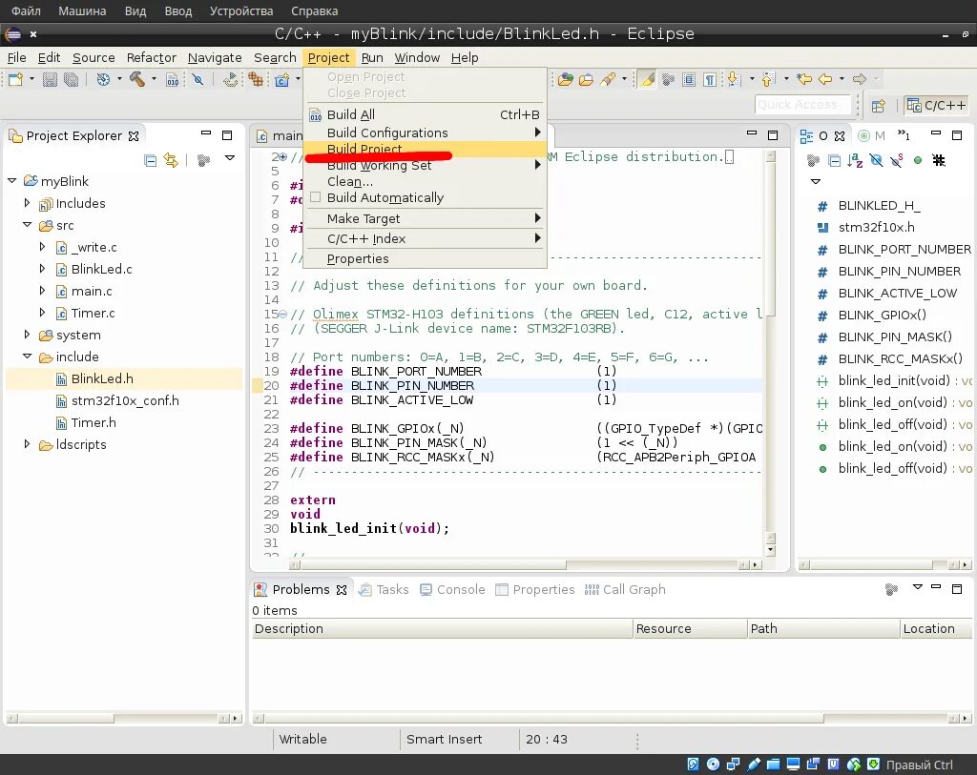Click the new C element icon in toolbar
Image resolution: width=977 pixels, height=775 pixels.
pyautogui.click(x=282, y=79)
